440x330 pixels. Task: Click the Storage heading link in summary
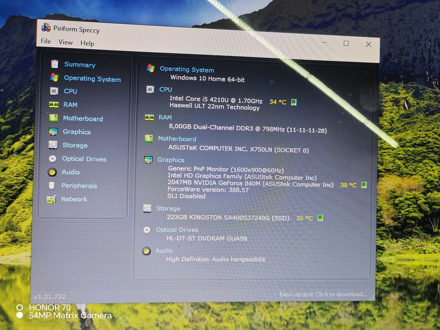click(x=168, y=208)
